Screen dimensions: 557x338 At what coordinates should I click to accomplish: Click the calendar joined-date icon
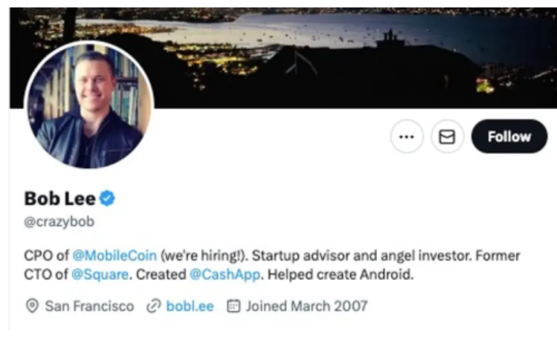coord(233,306)
